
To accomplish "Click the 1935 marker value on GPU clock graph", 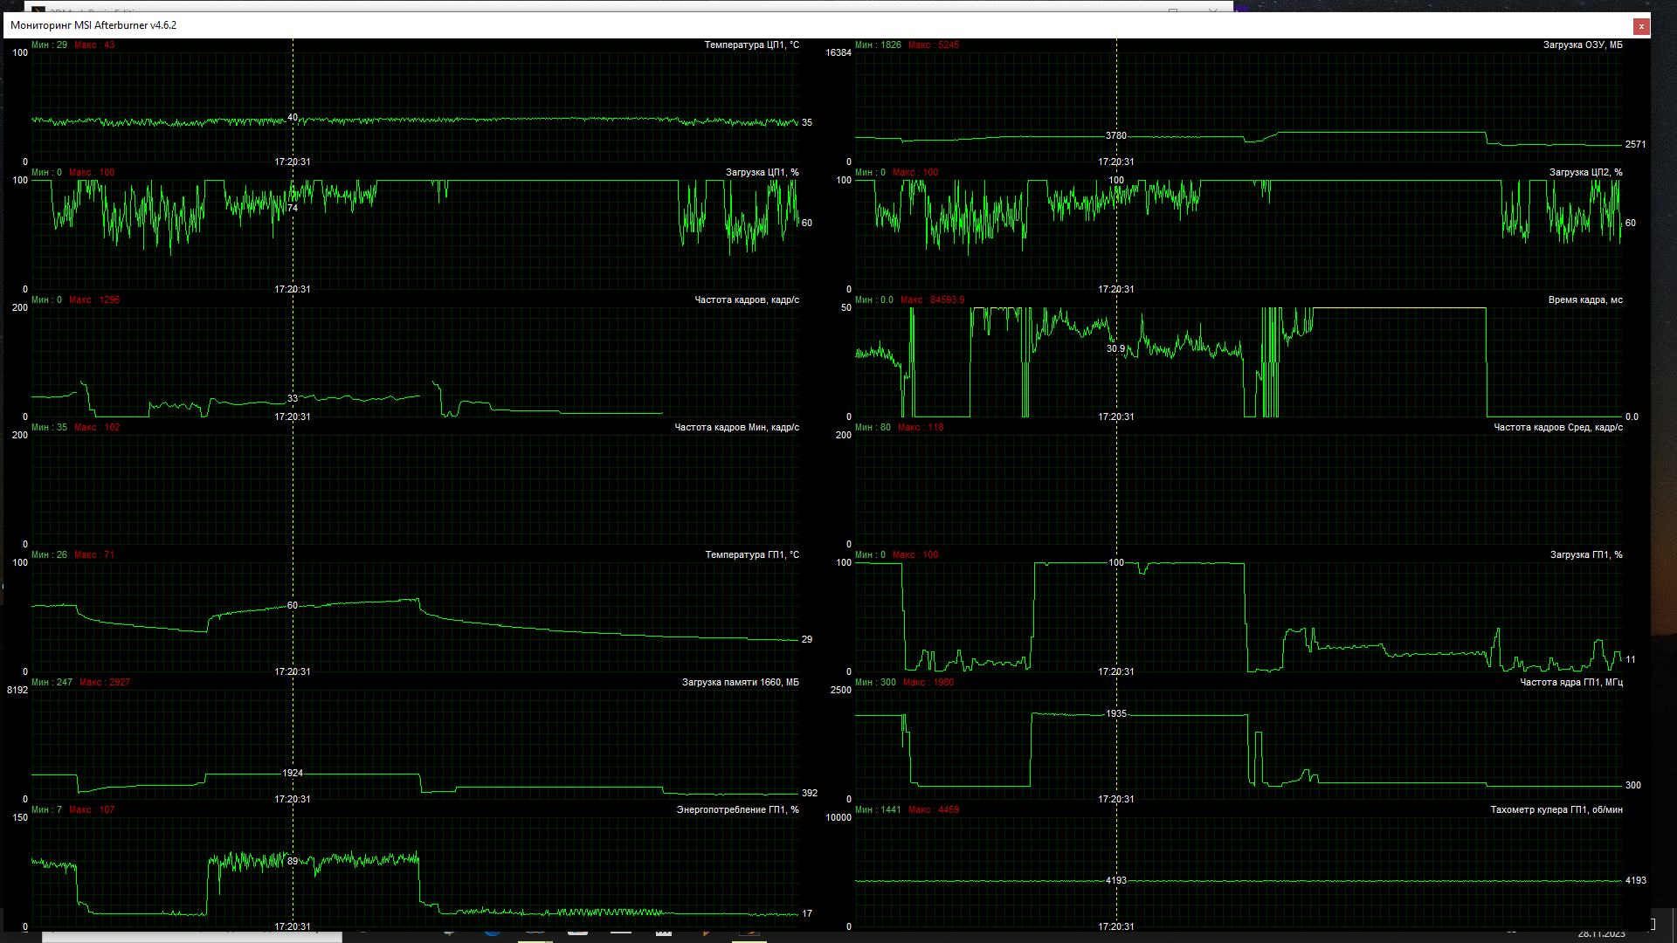I will tap(1115, 714).
